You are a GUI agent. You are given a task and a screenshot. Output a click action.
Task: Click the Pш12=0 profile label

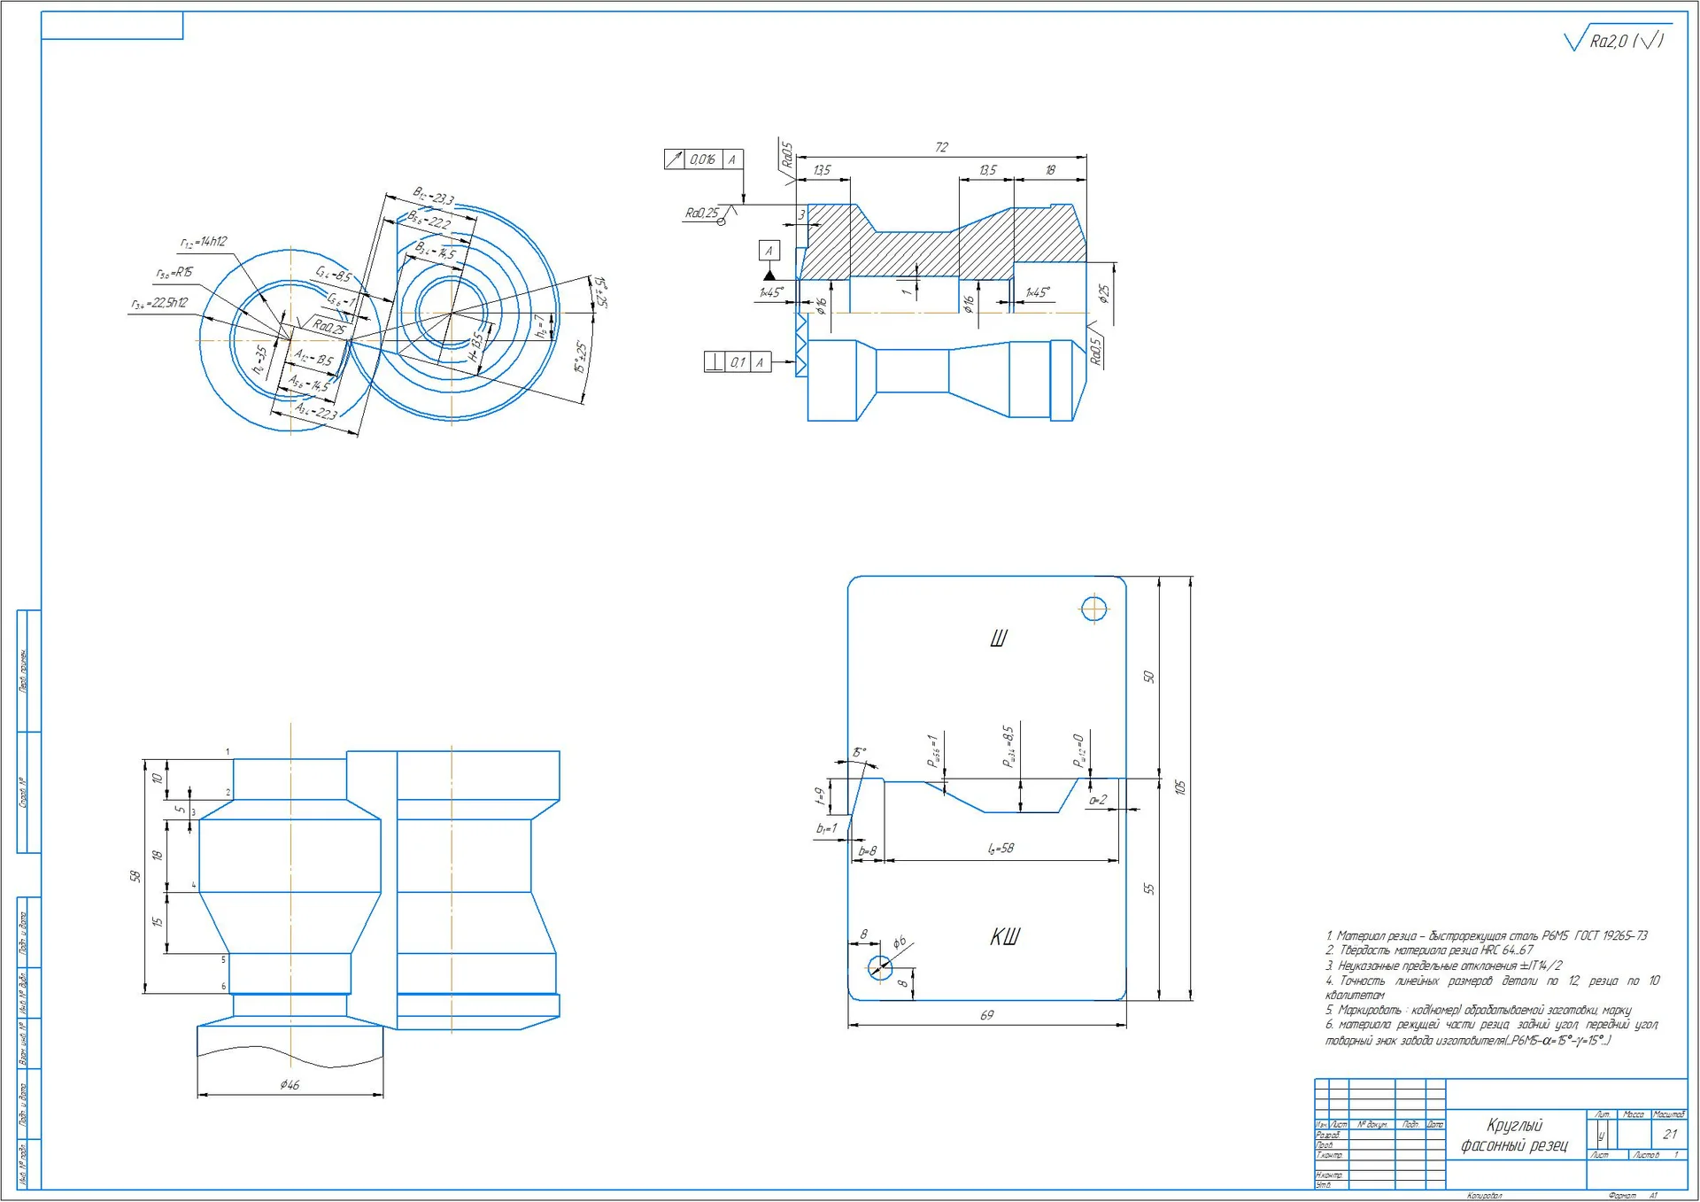pos(1078,749)
